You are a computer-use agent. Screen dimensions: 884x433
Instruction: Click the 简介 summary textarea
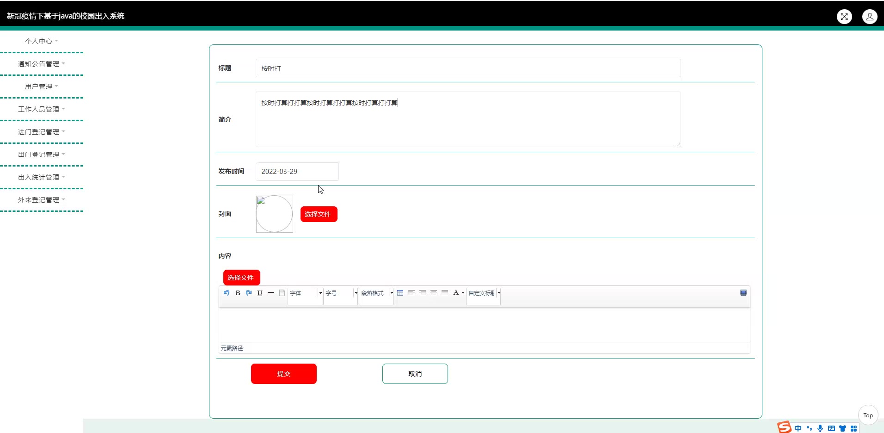(468, 119)
